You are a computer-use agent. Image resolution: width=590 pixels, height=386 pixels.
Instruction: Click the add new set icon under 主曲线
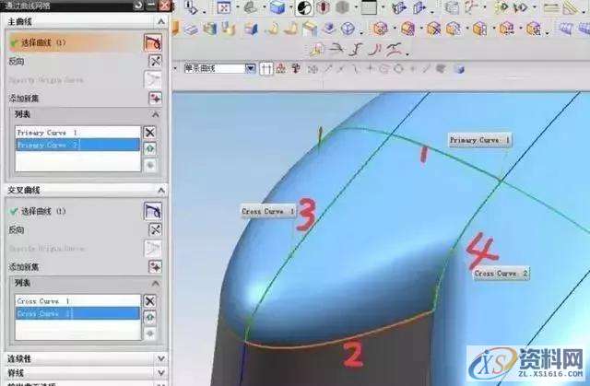pos(153,97)
